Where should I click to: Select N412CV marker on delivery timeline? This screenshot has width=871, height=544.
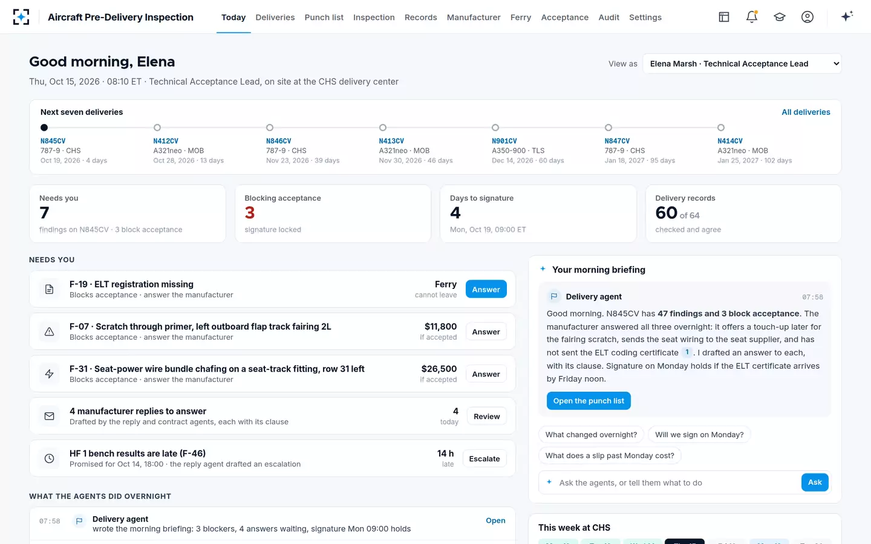pyautogui.click(x=157, y=128)
